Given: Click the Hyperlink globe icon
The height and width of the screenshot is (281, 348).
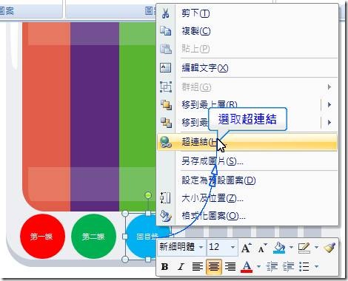Looking at the screenshot, I should coord(166,142).
